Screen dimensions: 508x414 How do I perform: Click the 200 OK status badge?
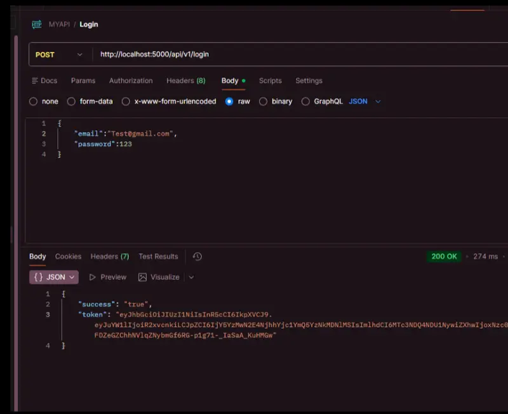pyautogui.click(x=444, y=257)
